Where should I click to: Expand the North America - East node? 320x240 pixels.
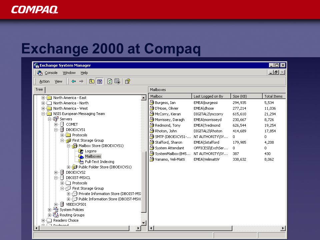43,98
